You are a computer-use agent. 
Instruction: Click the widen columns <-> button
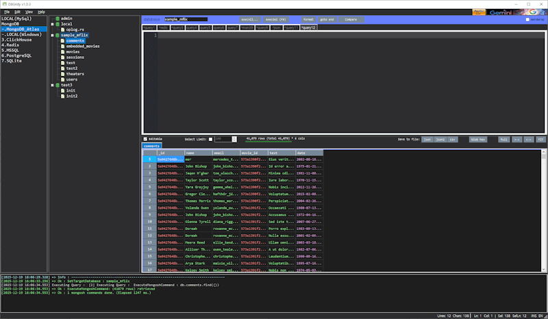click(529, 140)
